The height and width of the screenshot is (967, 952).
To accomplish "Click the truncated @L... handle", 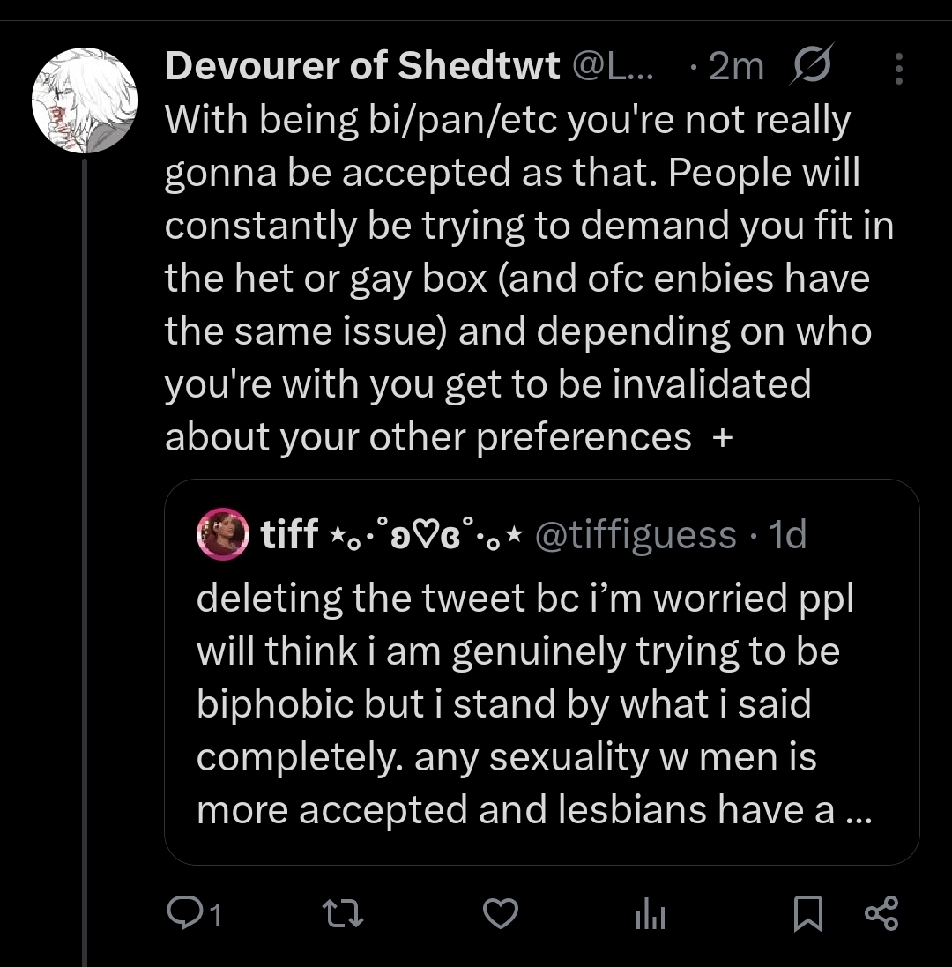I will click(614, 66).
